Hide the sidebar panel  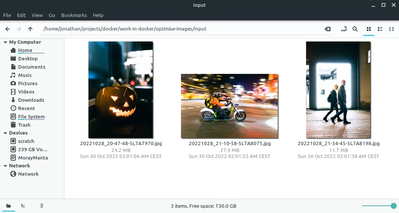tap(42, 205)
